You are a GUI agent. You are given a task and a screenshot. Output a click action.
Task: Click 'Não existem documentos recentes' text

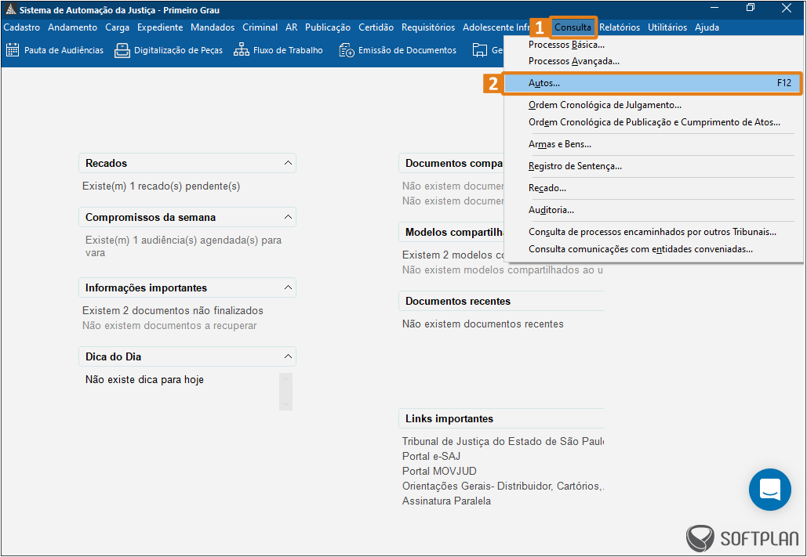coord(483,324)
